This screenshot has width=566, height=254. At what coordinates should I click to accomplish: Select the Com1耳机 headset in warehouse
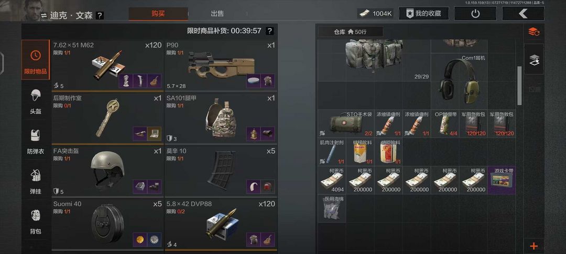[x=459, y=82]
